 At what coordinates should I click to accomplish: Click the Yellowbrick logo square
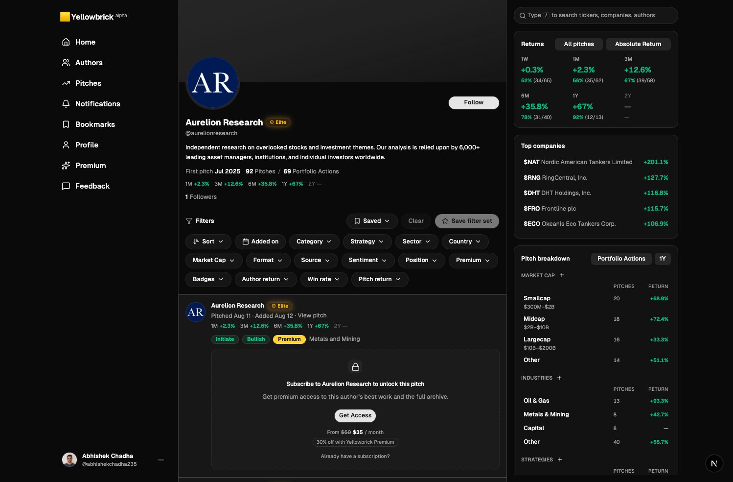coord(65,17)
